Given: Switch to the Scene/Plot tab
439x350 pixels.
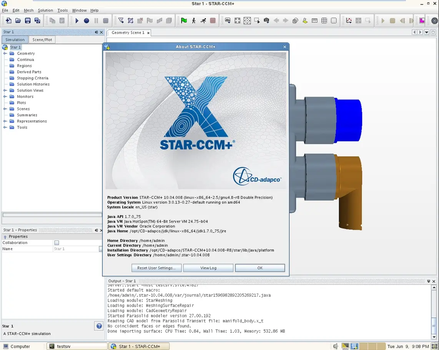Looking at the screenshot, I should point(42,40).
